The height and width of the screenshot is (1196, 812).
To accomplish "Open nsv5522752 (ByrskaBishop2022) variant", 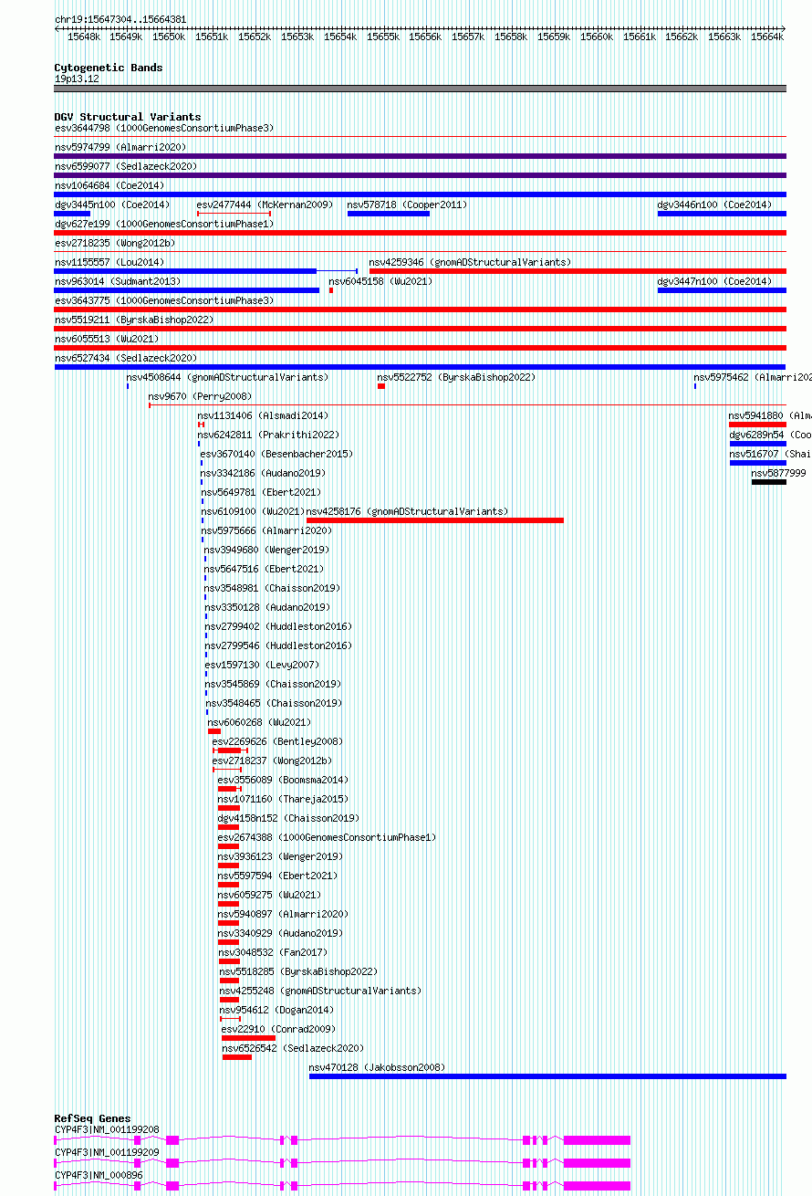I will pyautogui.click(x=457, y=377).
